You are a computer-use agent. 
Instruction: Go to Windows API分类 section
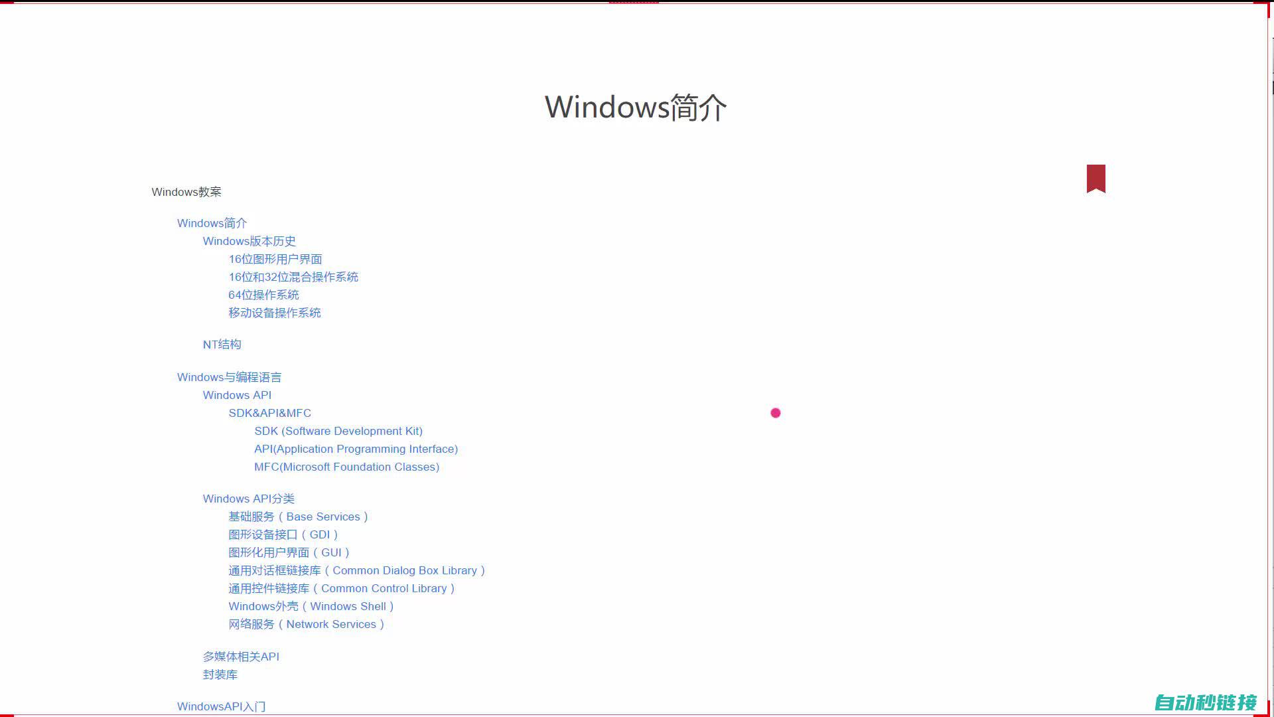[249, 499]
